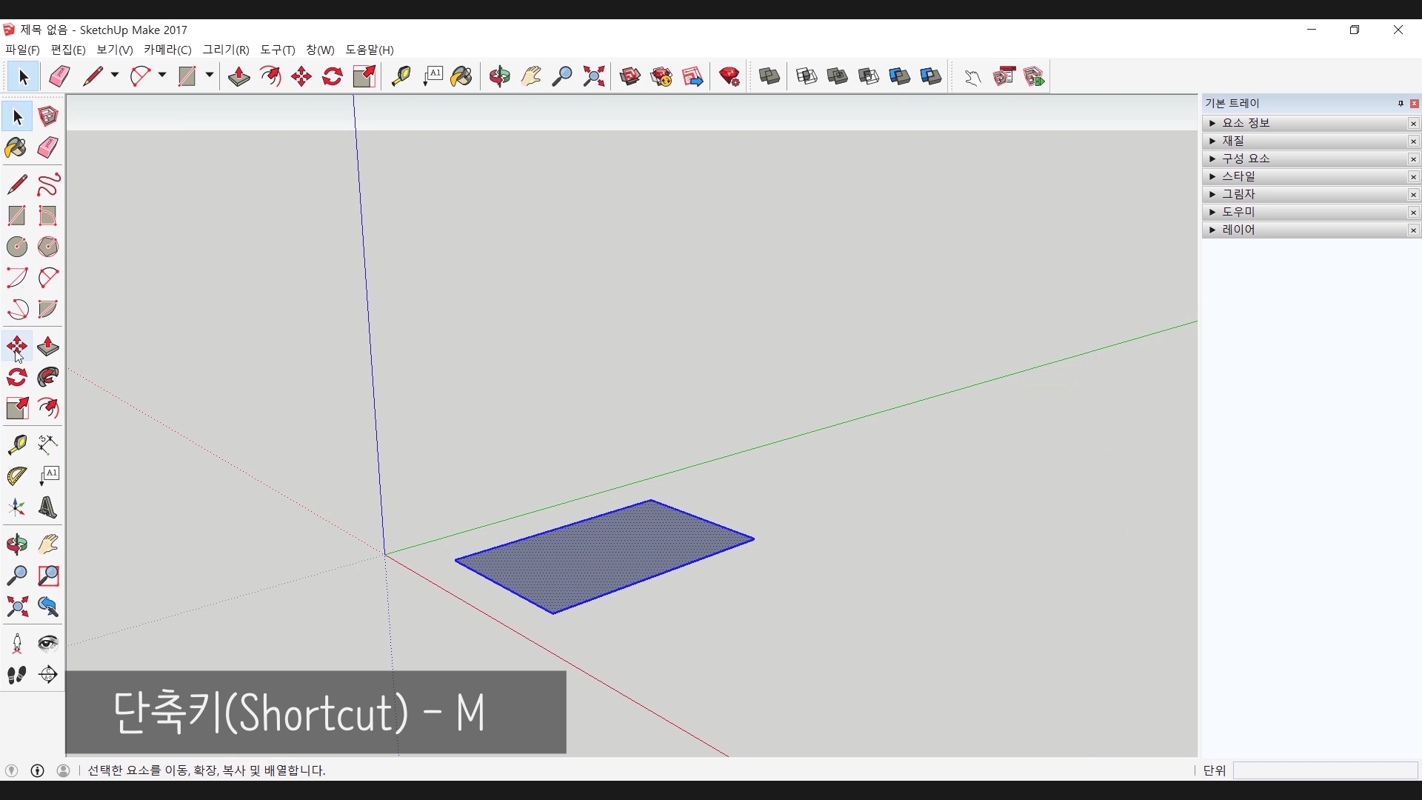This screenshot has width=1422, height=800.
Task: Close the 그림자 tray panel
Action: tap(1413, 194)
